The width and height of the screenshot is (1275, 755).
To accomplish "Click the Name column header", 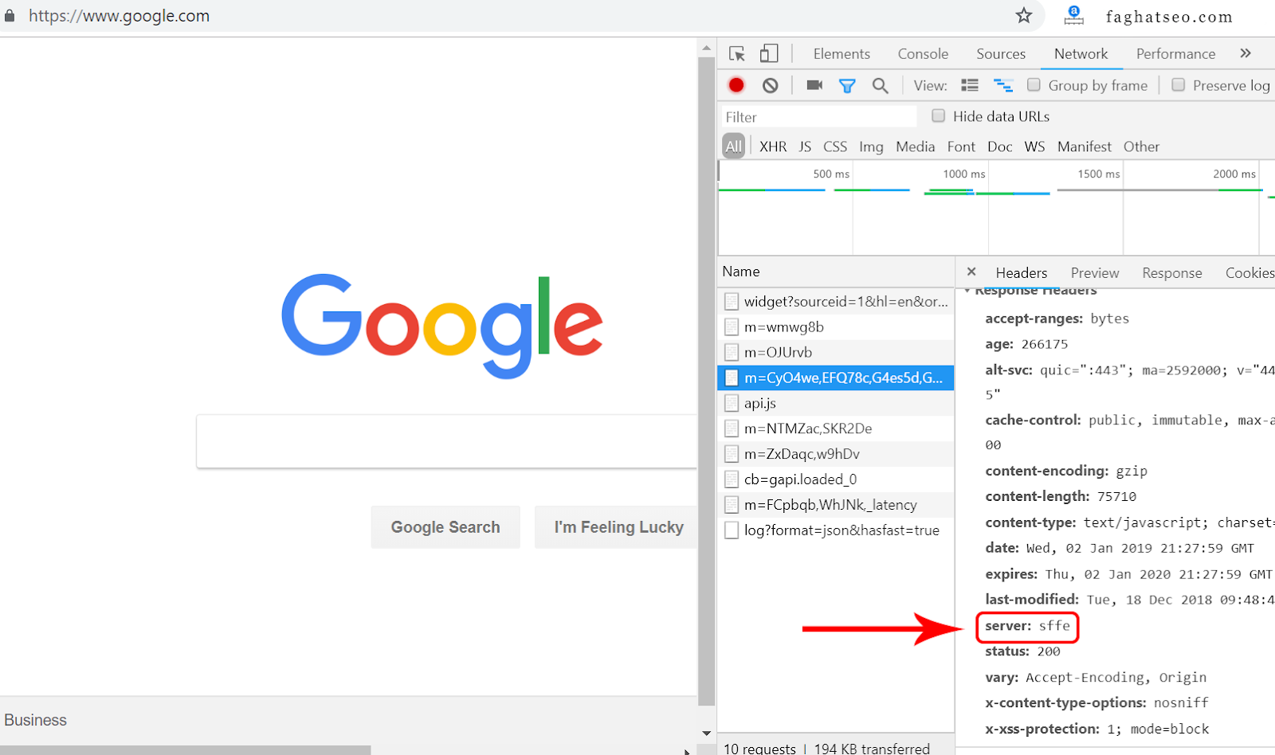I will pos(835,272).
